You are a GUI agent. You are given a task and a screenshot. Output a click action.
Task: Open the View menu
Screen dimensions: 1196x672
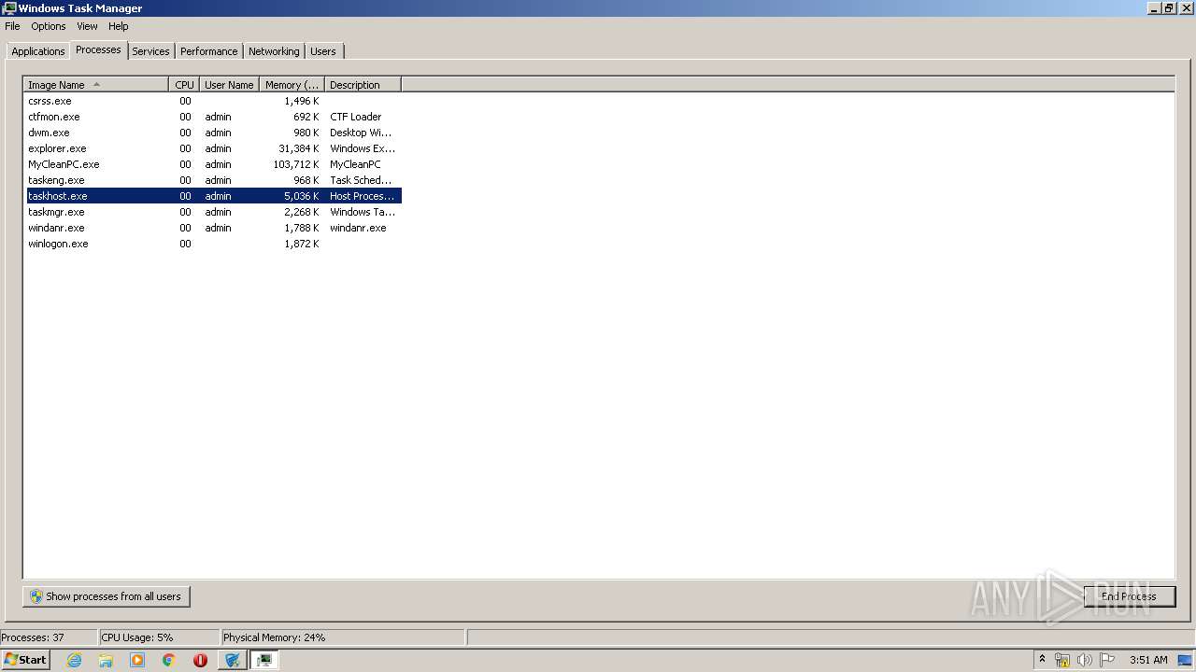pos(87,26)
